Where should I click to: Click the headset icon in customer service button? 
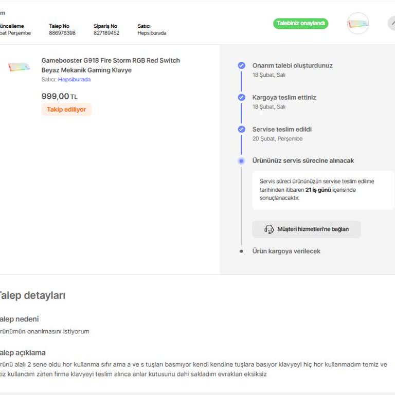click(x=269, y=229)
